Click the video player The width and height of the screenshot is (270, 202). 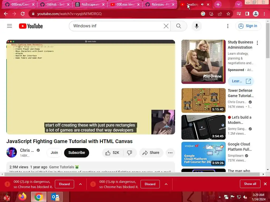91,87
